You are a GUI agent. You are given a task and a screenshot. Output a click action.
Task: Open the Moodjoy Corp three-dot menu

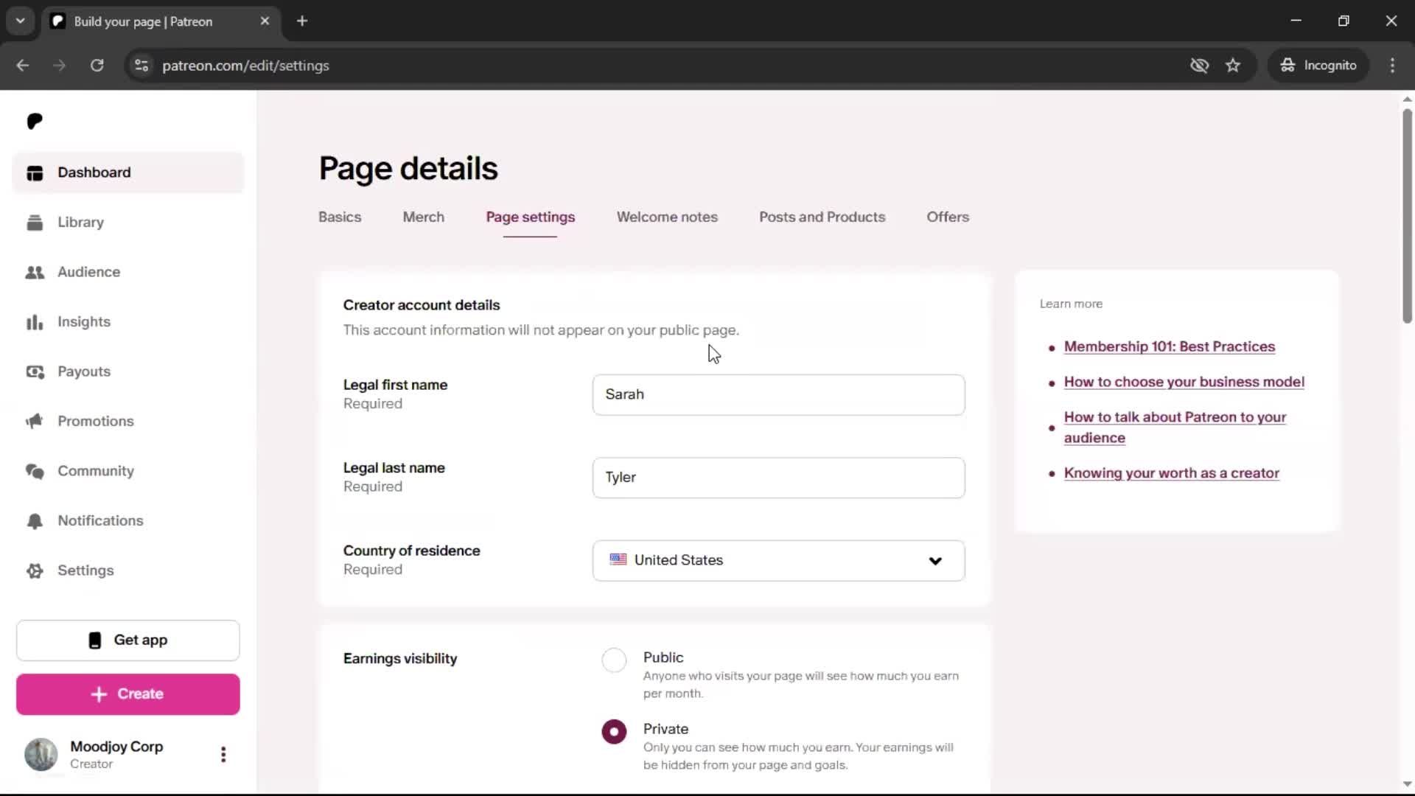click(223, 755)
